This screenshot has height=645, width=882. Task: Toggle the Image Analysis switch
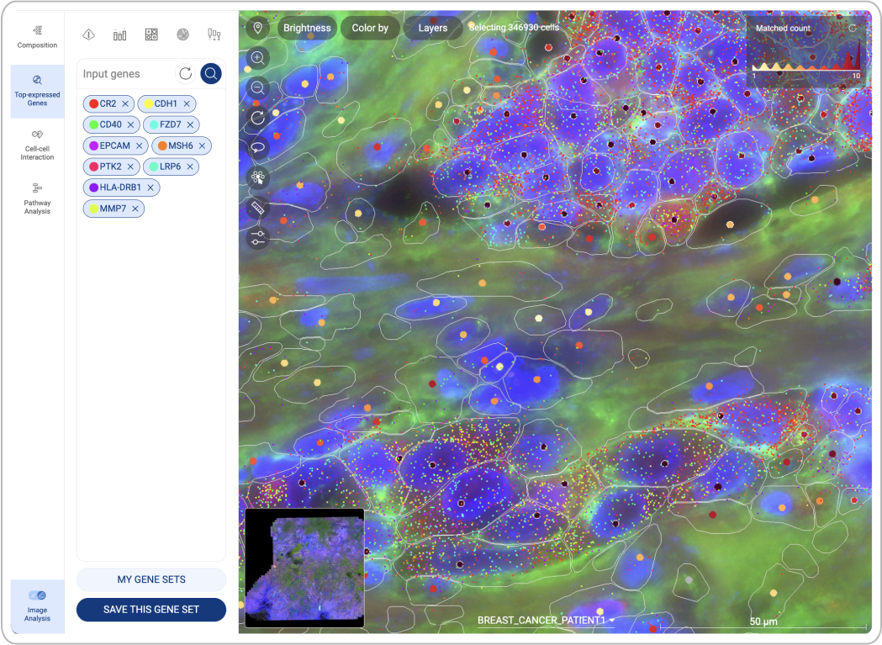coord(37,595)
